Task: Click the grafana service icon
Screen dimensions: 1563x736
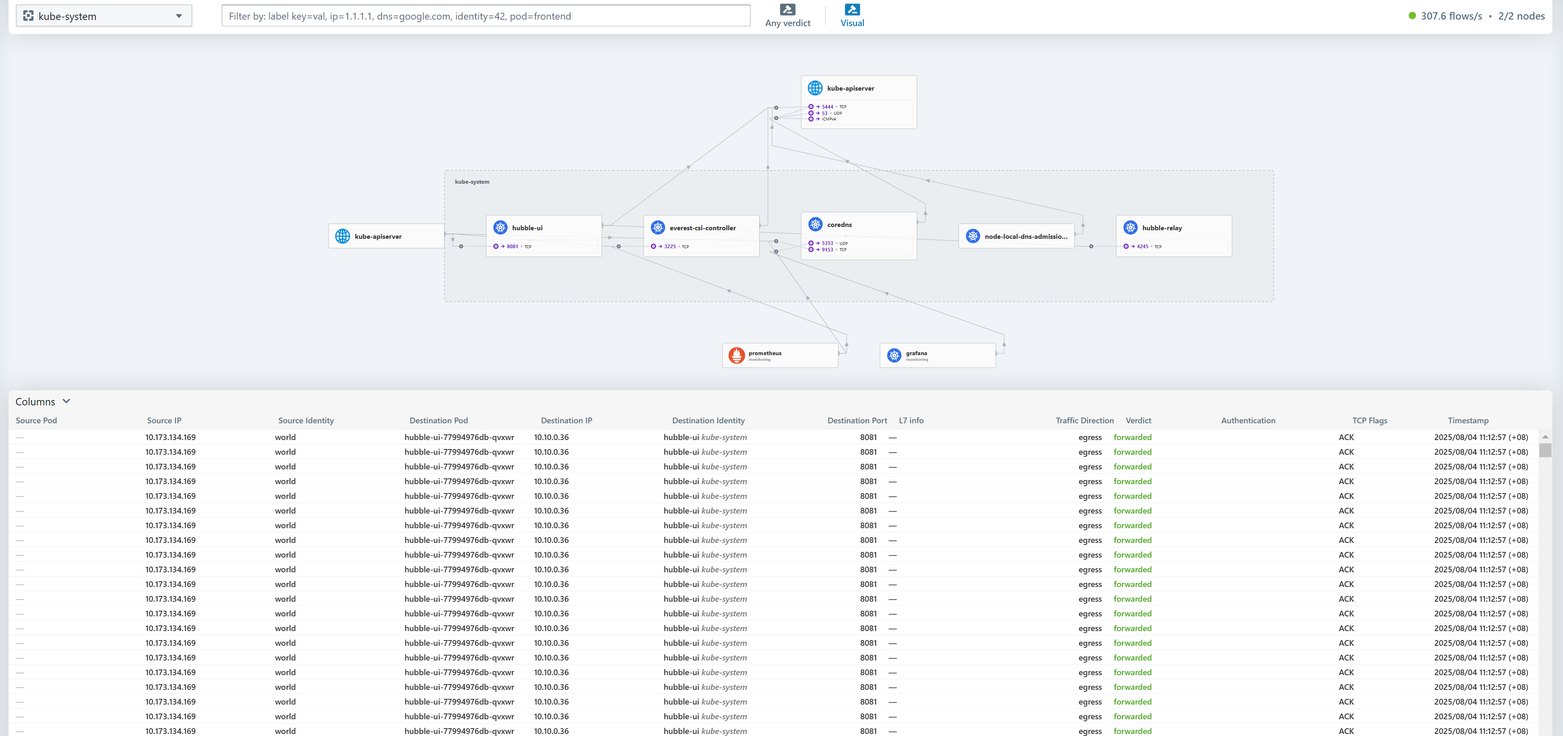Action: click(894, 355)
